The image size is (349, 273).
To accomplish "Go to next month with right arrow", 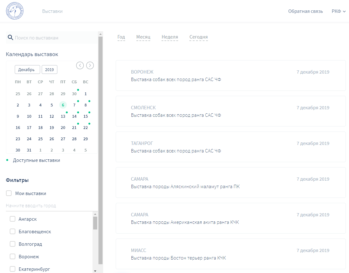I will point(90,65).
